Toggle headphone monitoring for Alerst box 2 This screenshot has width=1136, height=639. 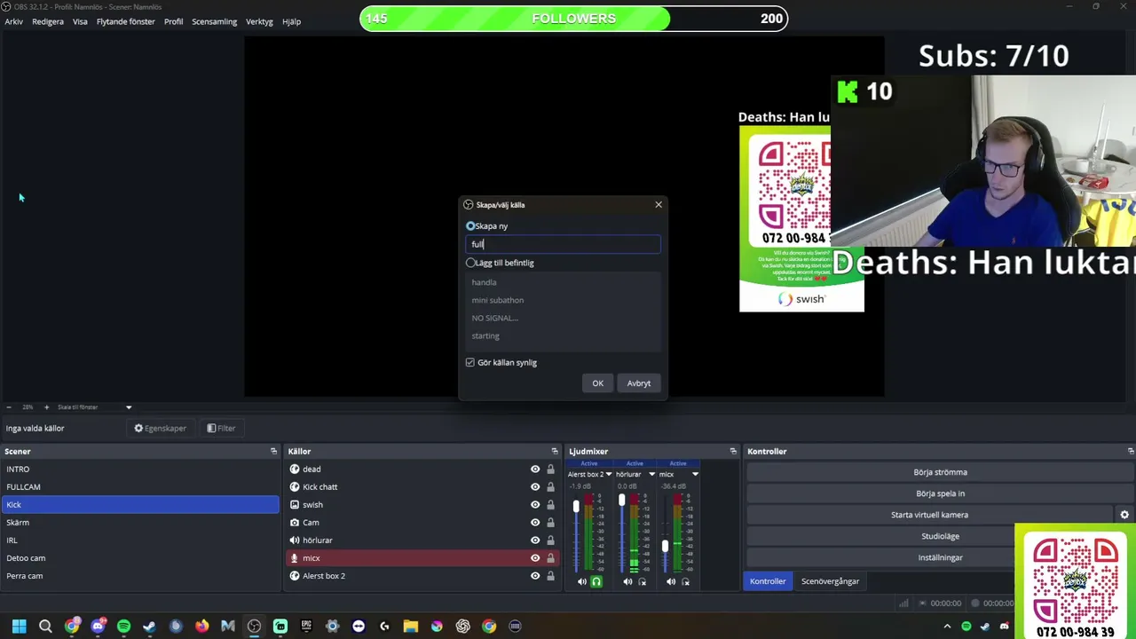[x=596, y=582]
